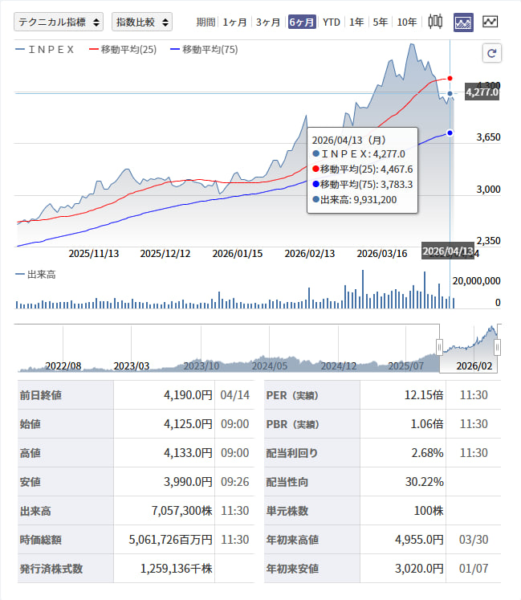The height and width of the screenshot is (600, 521).
Task: Click the 時価総額 row label
Action: pos(41,540)
